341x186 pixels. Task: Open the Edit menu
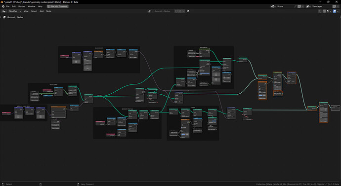14,6
